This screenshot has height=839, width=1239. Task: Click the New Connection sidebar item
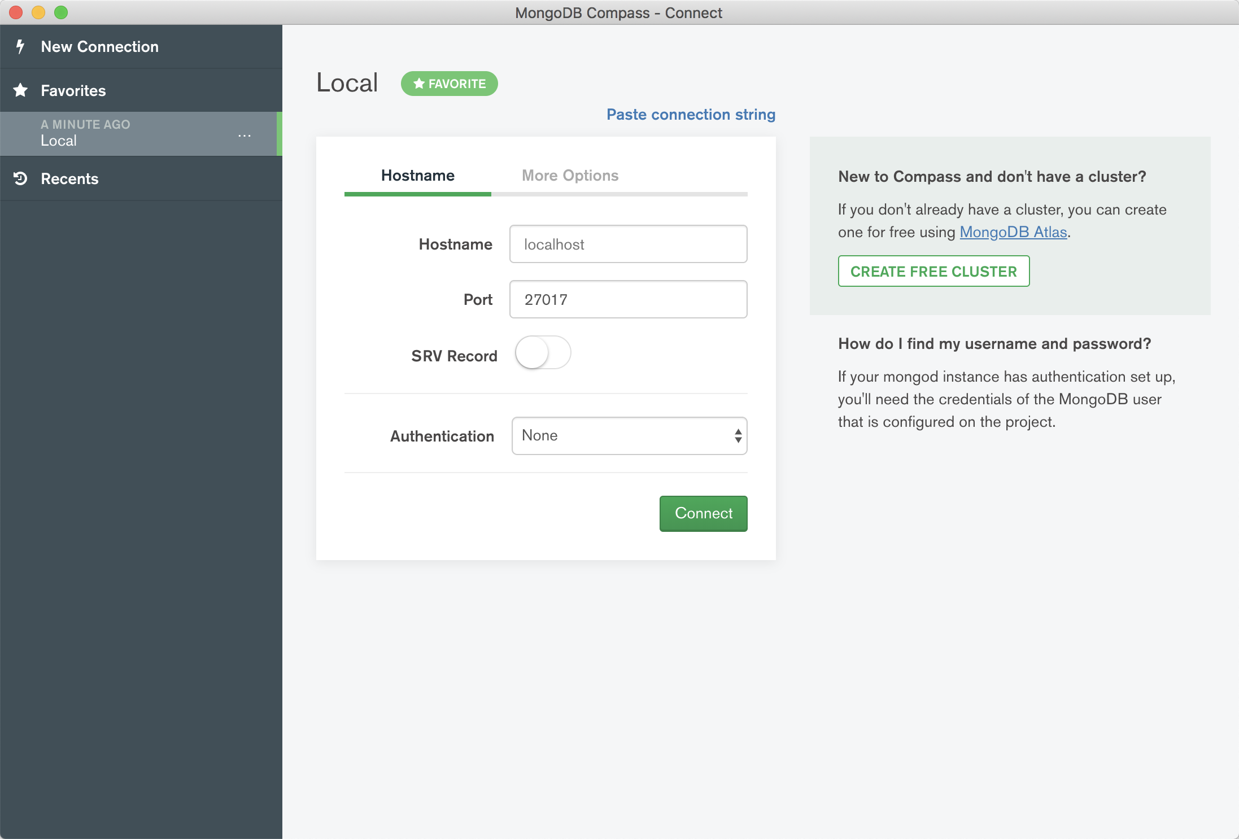(99, 47)
